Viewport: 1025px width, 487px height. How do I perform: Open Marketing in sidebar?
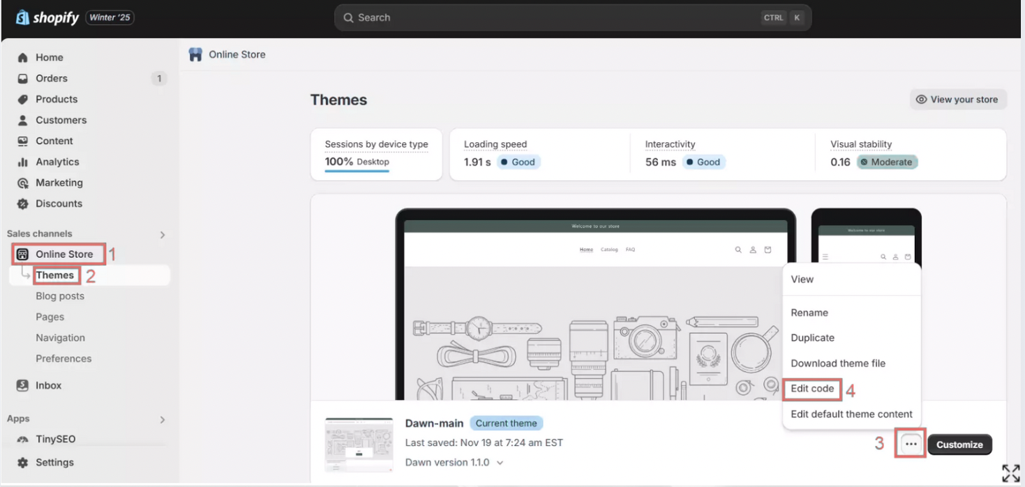[59, 183]
